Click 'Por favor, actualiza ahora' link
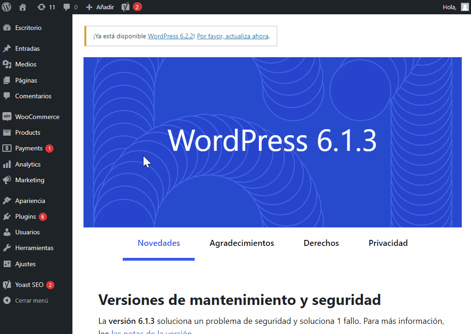Viewport: 471px width, 334px height. (233, 36)
